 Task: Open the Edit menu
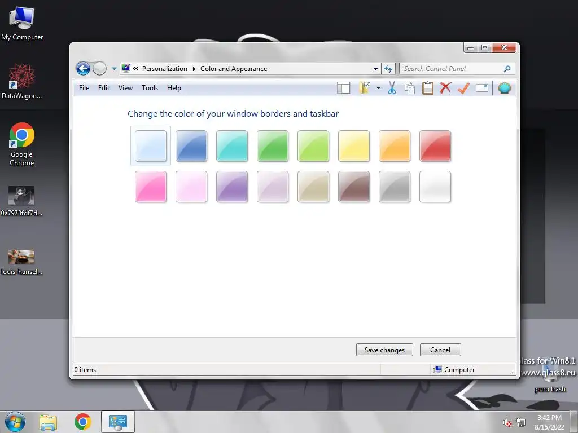104,88
